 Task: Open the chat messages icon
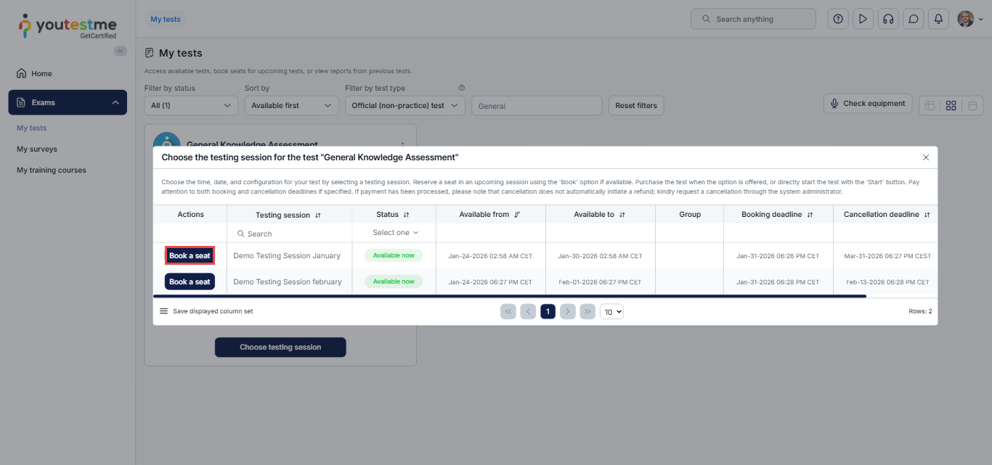coord(913,20)
